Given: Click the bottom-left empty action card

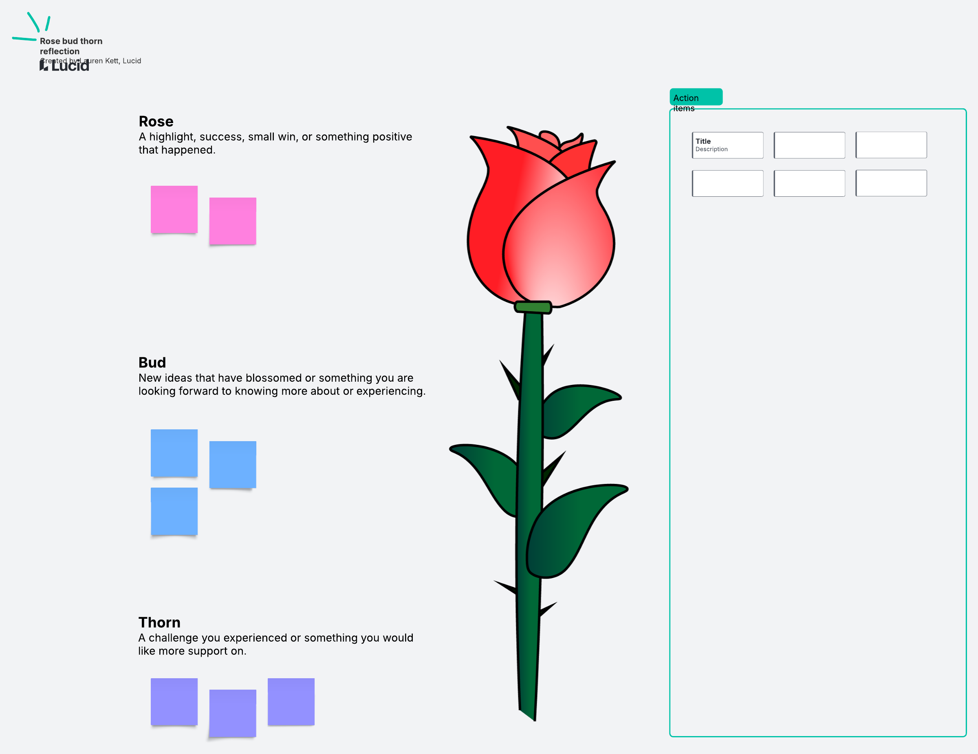Looking at the screenshot, I should 727,183.
